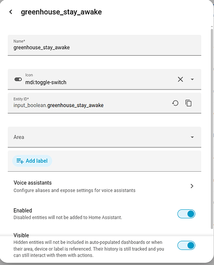Click the Add label button
The height and width of the screenshot is (265, 214).
(32, 161)
